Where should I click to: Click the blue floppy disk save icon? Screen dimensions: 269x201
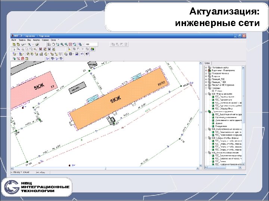point(77,54)
